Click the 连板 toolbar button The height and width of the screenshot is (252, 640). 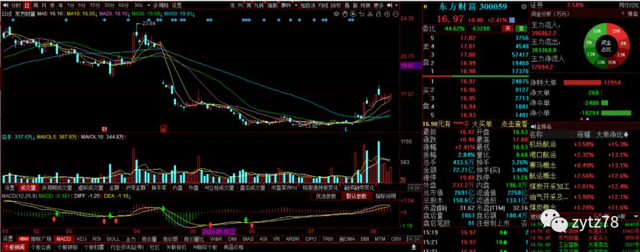click(x=272, y=5)
